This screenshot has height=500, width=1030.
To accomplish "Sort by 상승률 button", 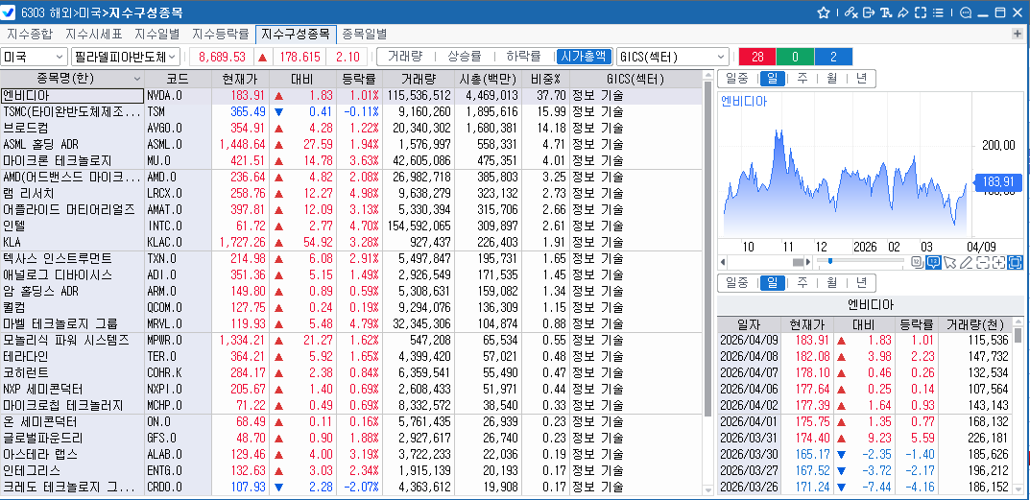I will pyautogui.click(x=465, y=57).
